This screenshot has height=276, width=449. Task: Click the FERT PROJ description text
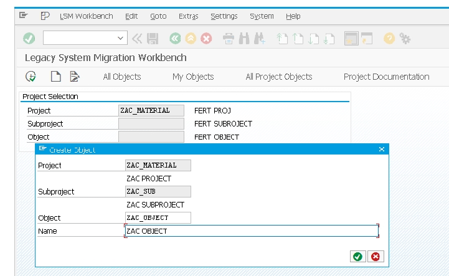tap(212, 111)
